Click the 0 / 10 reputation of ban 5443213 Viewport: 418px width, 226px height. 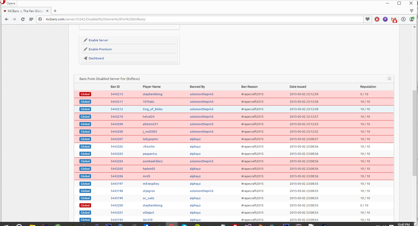coord(364,94)
